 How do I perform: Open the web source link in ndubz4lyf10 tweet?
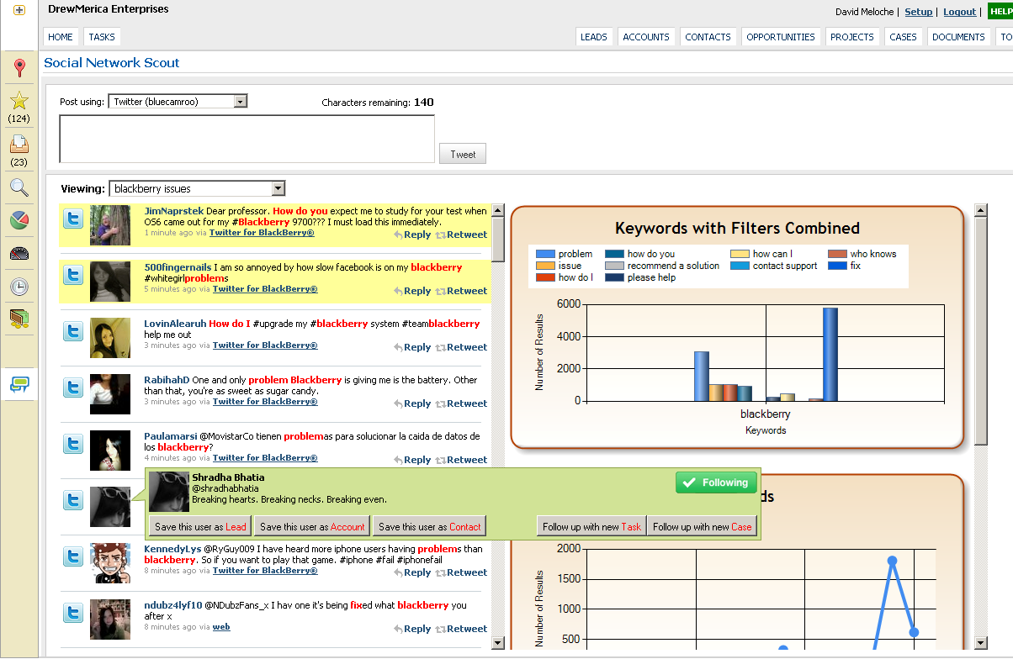coord(221,627)
